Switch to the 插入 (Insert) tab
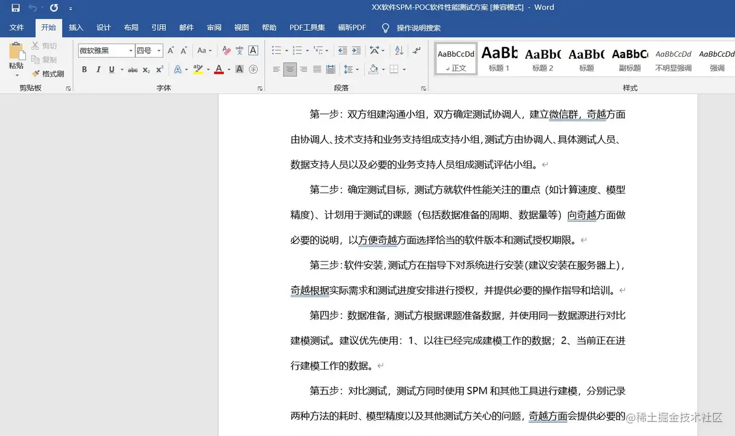The height and width of the screenshot is (436, 735). click(x=76, y=28)
